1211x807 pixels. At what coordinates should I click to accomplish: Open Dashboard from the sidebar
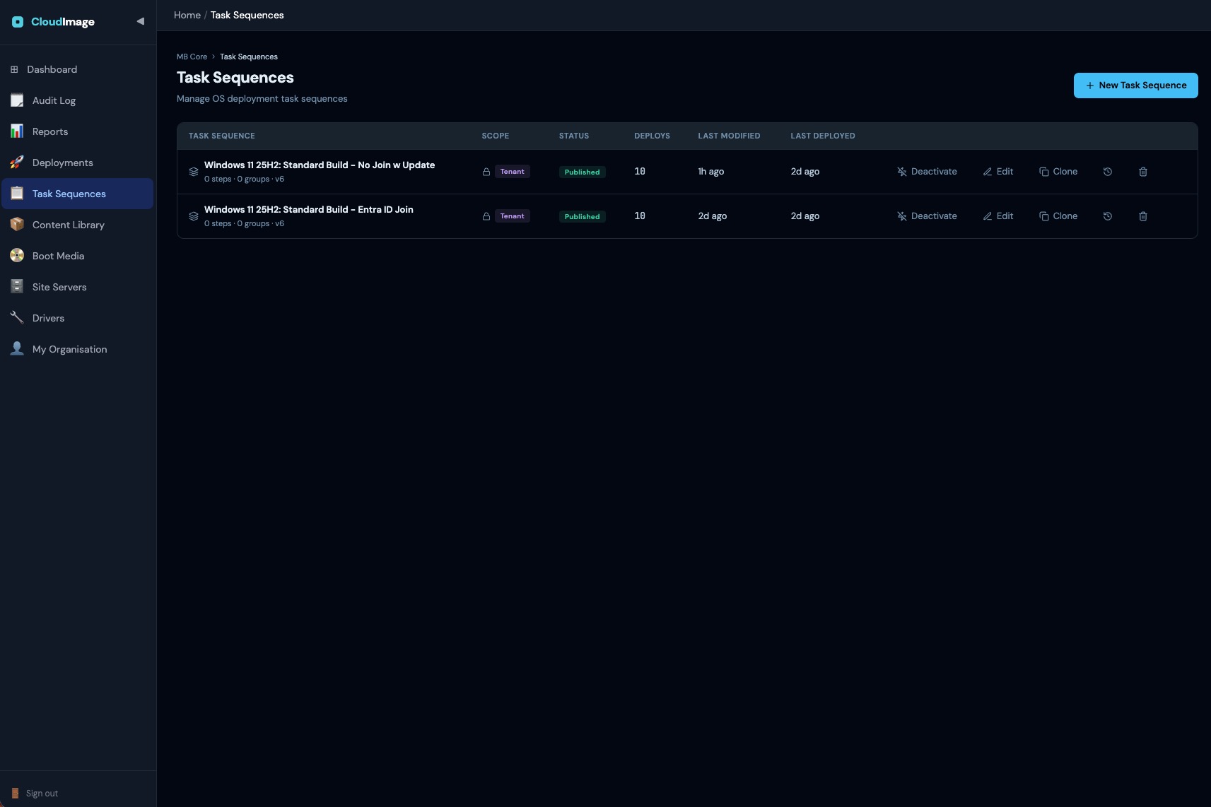[x=78, y=69]
